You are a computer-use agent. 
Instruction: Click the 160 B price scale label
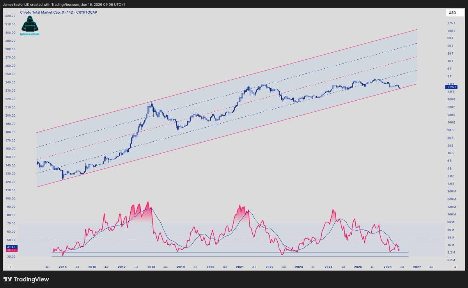pos(451,123)
